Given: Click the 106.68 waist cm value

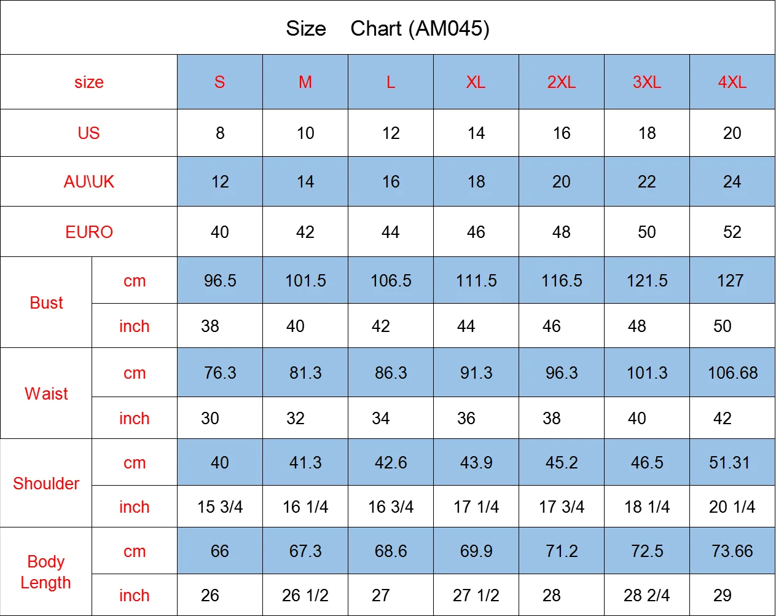Looking at the screenshot, I should [732, 373].
